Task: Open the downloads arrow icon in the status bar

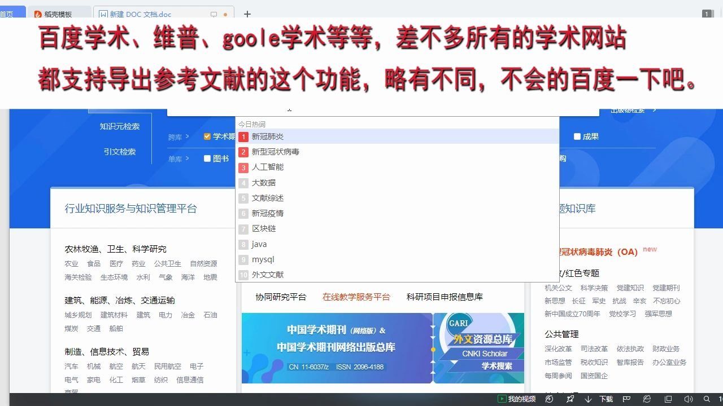Action: 588,399
